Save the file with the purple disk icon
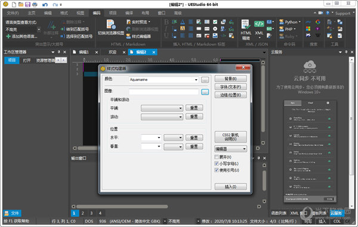This screenshot has height=227, width=358. [27, 4]
